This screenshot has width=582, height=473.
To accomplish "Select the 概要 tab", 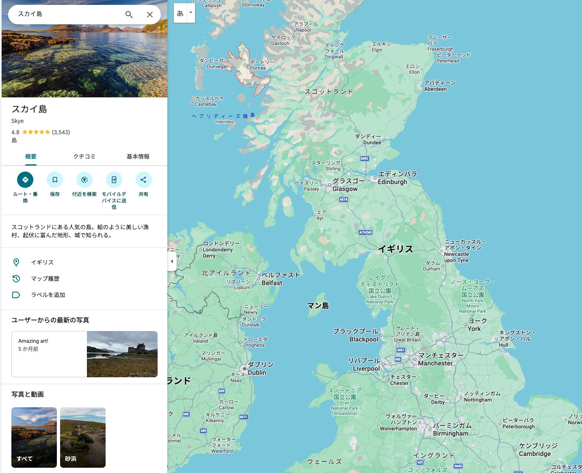I will tap(31, 157).
